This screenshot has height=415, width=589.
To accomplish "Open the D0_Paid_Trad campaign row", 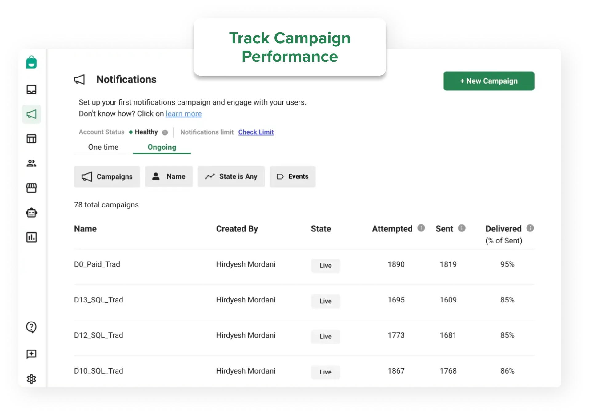I will [97, 264].
